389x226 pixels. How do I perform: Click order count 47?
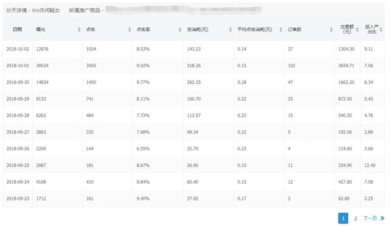(291, 82)
